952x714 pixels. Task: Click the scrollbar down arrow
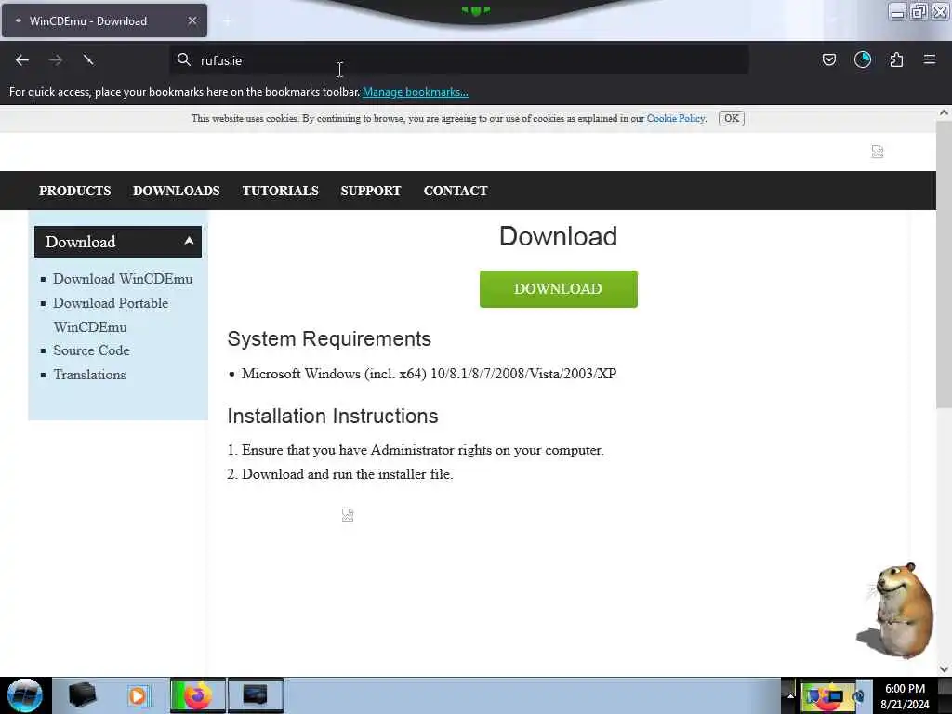click(944, 669)
